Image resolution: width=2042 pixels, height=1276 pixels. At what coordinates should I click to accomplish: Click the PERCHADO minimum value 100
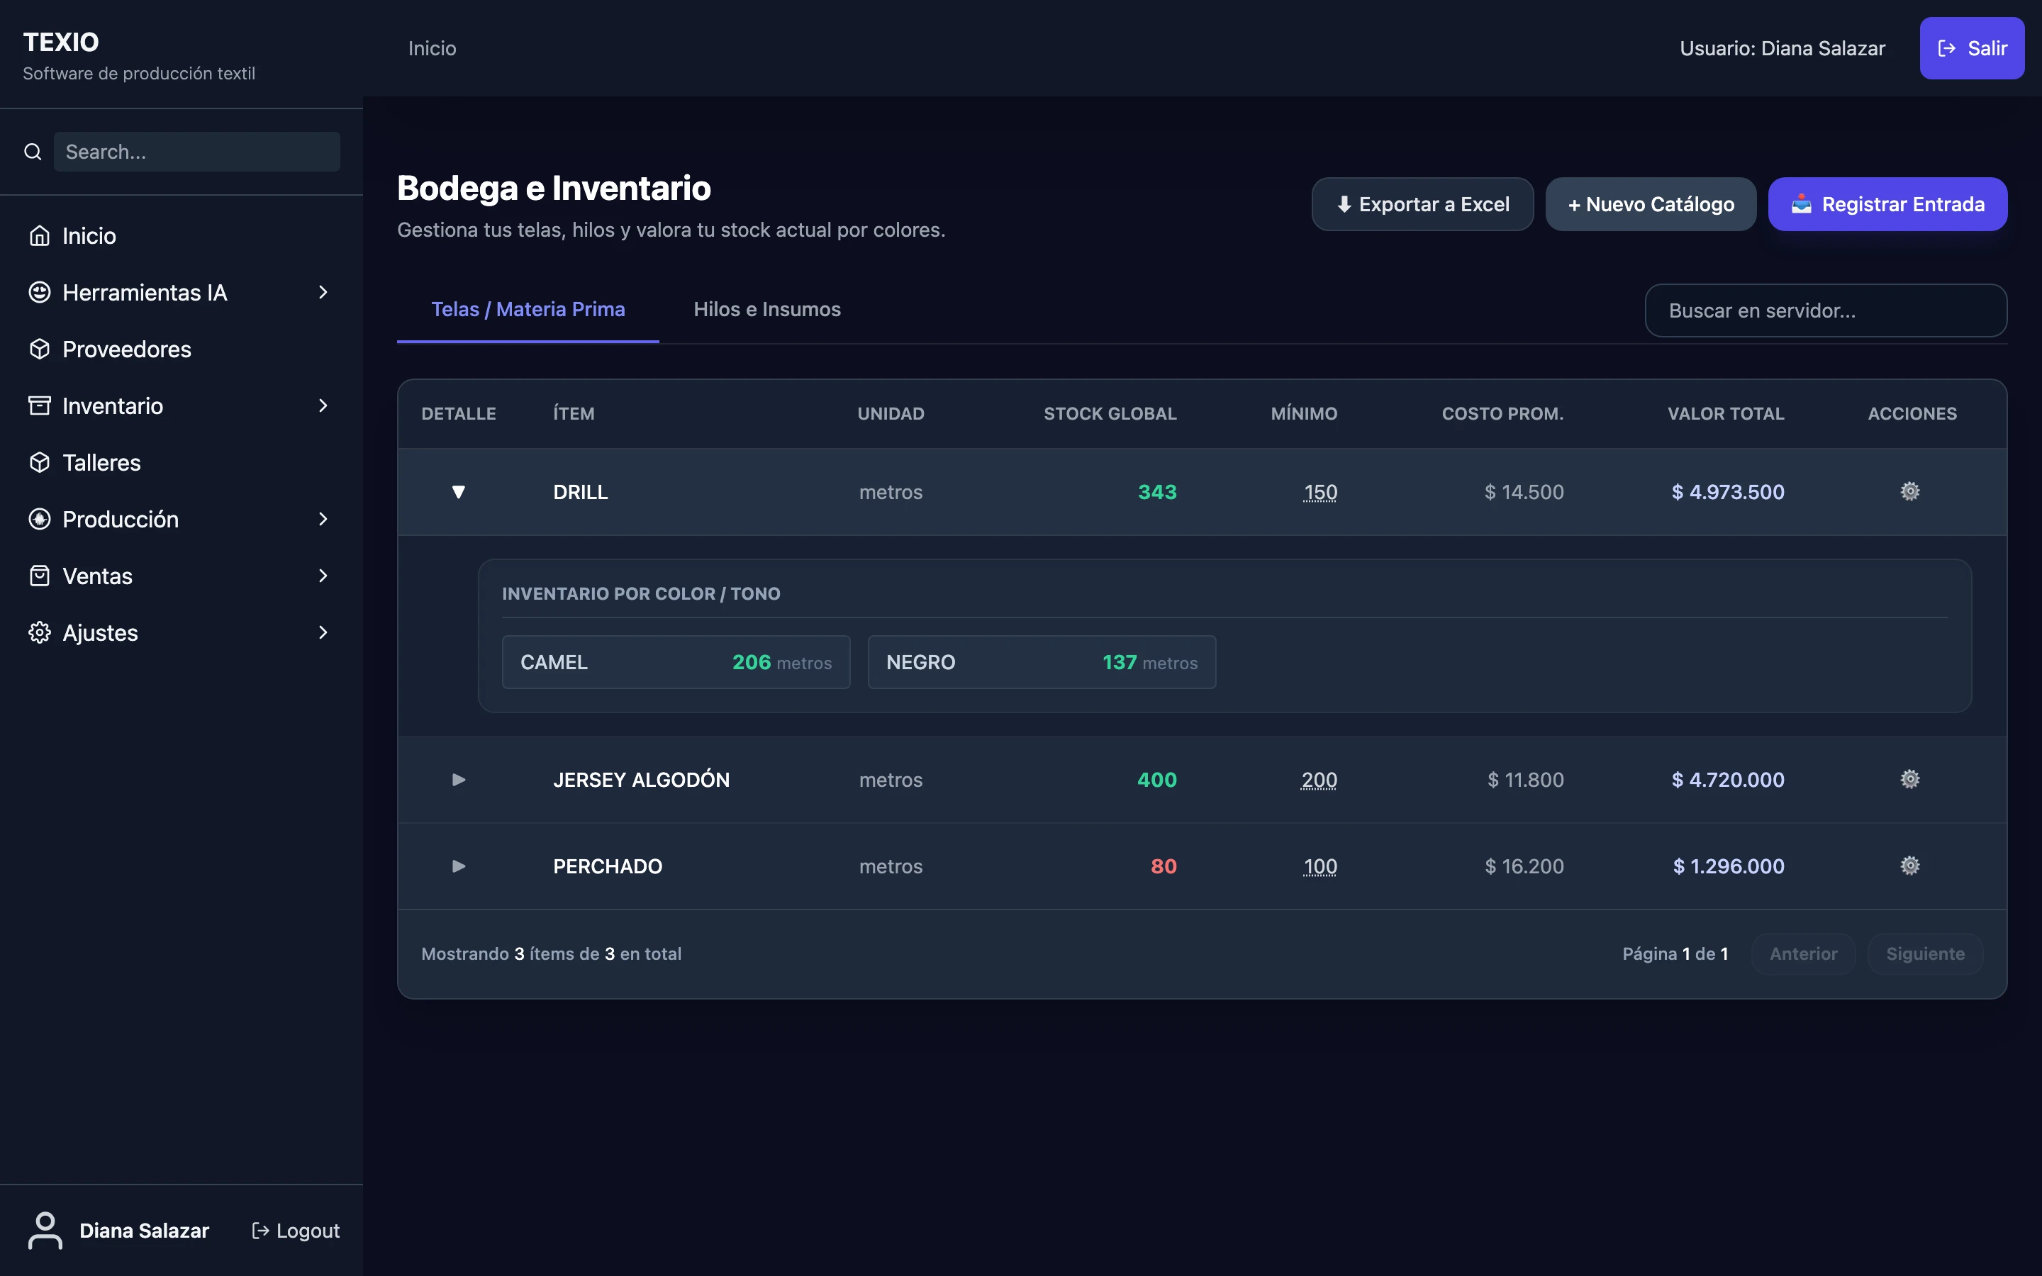[1320, 866]
